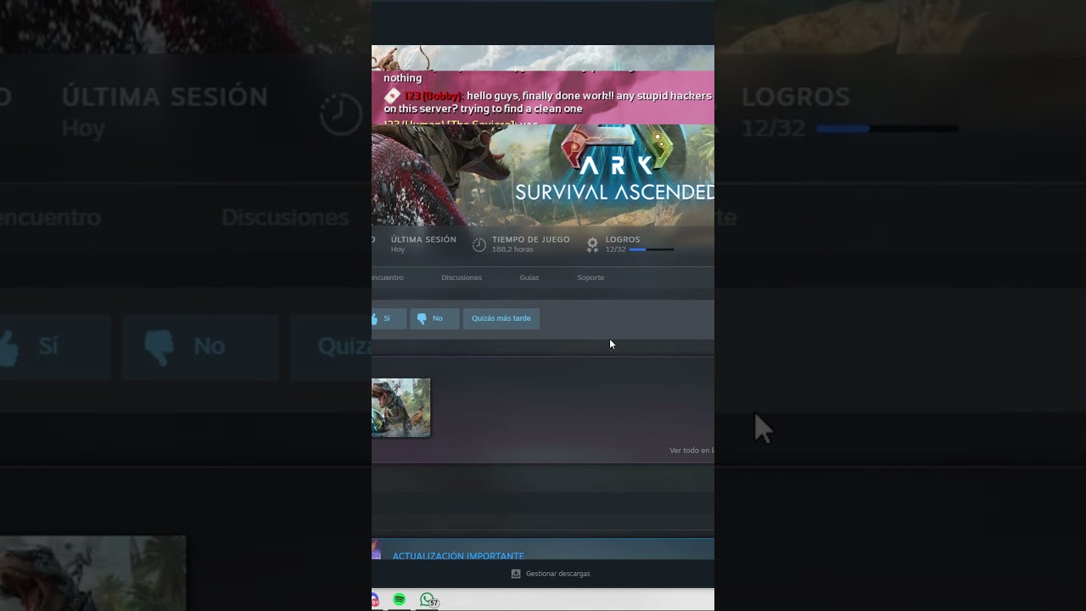
Task: Open Spotify from the taskbar
Action: point(400,600)
